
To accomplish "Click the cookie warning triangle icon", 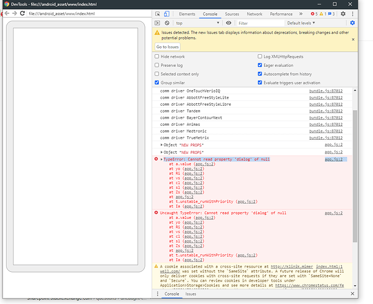I will (156, 266).
